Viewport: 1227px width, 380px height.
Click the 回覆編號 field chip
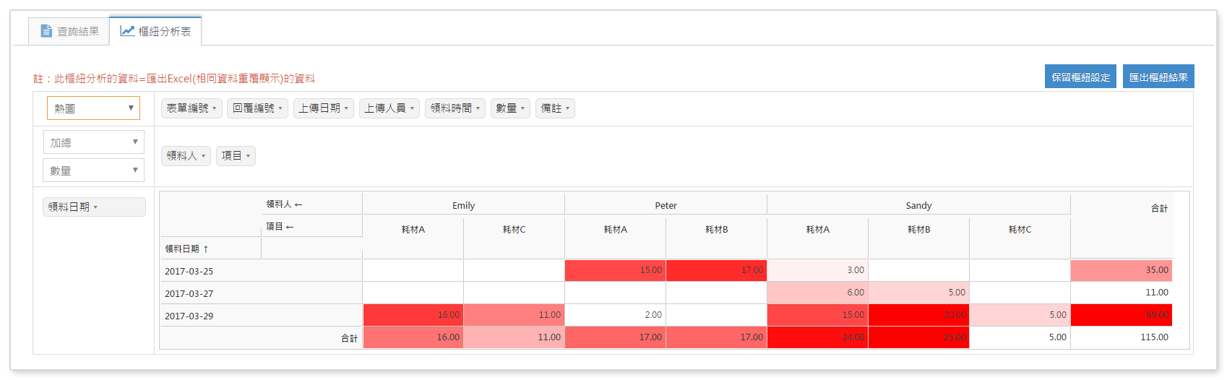(x=254, y=108)
